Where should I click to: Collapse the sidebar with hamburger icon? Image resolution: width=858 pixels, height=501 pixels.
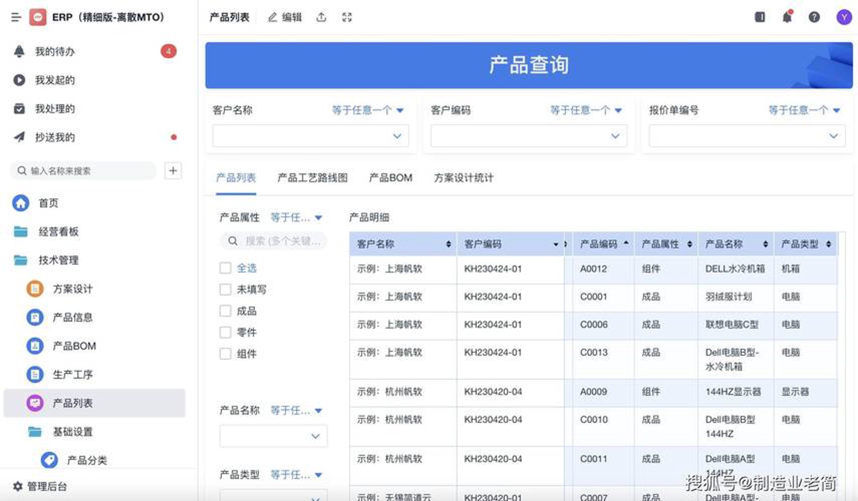(x=16, y=17)
